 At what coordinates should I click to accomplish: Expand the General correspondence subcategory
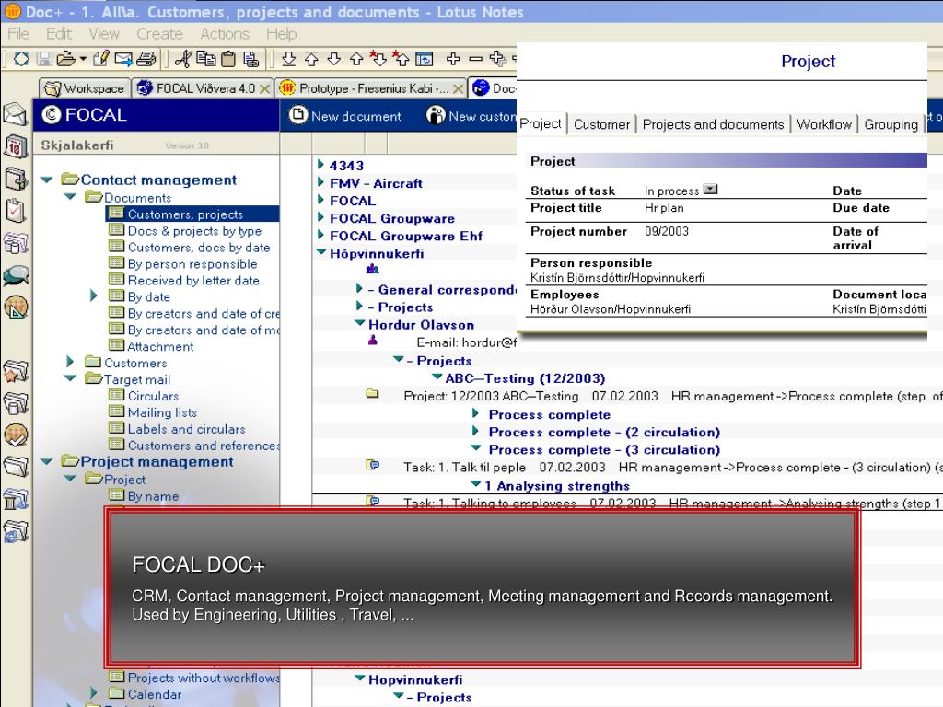[x=359, y=288]
